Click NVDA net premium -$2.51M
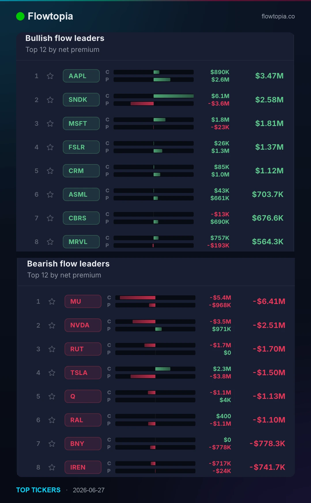 pyautogui.click(x=269, y=325)
